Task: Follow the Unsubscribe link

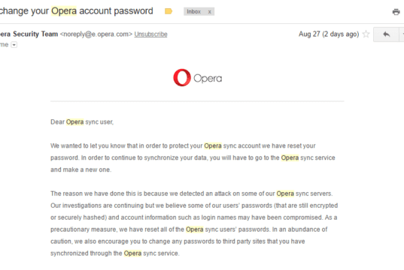Action: [x=150, y=34]
